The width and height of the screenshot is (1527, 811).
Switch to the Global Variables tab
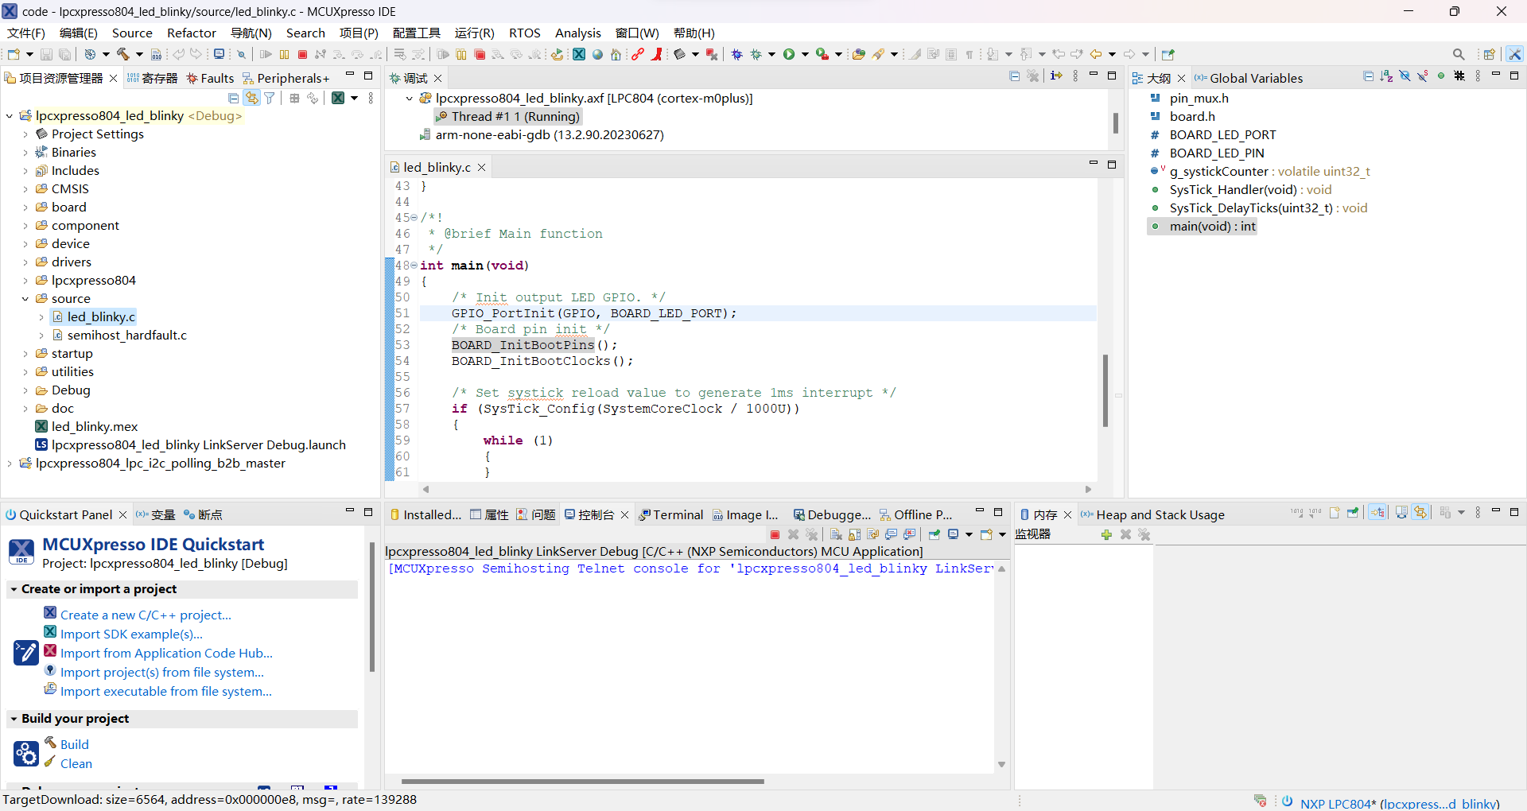point(1249,78)
